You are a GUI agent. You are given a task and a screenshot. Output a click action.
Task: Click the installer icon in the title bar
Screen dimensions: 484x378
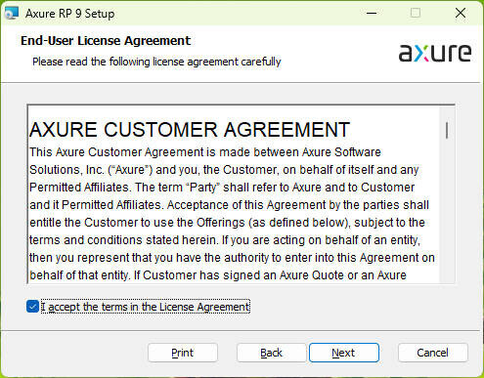12,14
